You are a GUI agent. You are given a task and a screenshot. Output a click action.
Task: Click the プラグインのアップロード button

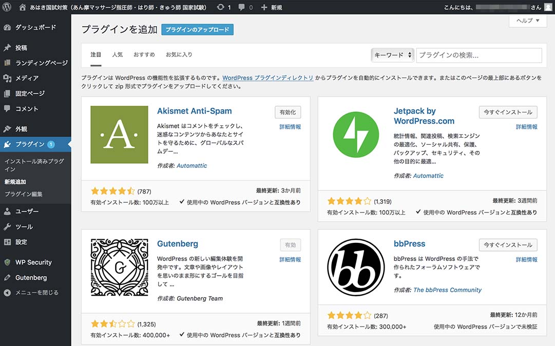pyautogui.click(x=197, y=30)
